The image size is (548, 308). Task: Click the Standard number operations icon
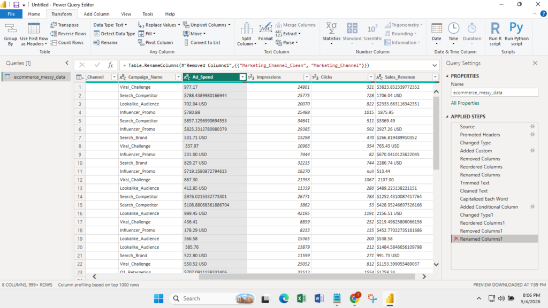coord(352,34)
